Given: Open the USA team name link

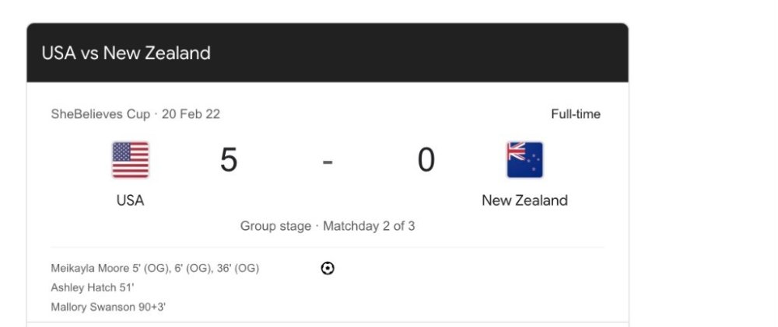Looking at the screenshot, I should coord(130,200).
